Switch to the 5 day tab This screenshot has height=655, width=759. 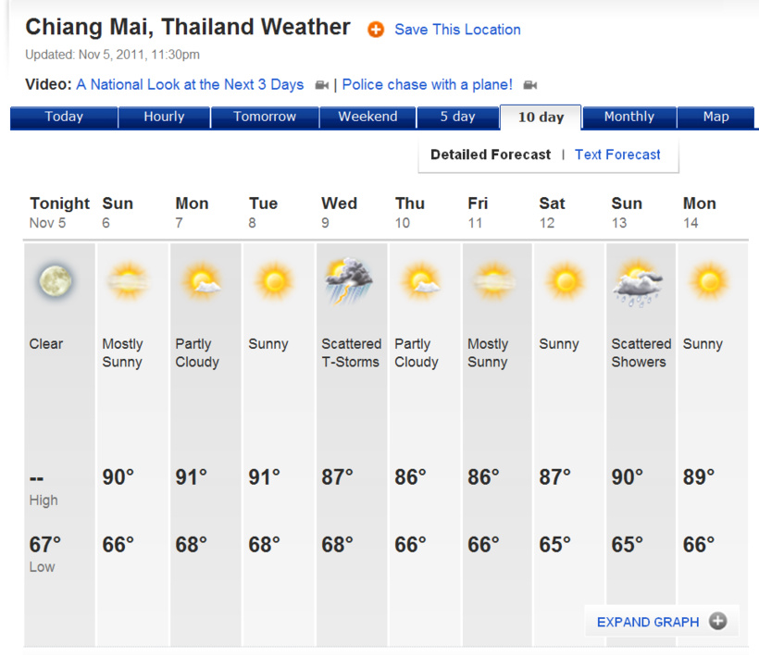click(x=457, y=117)
